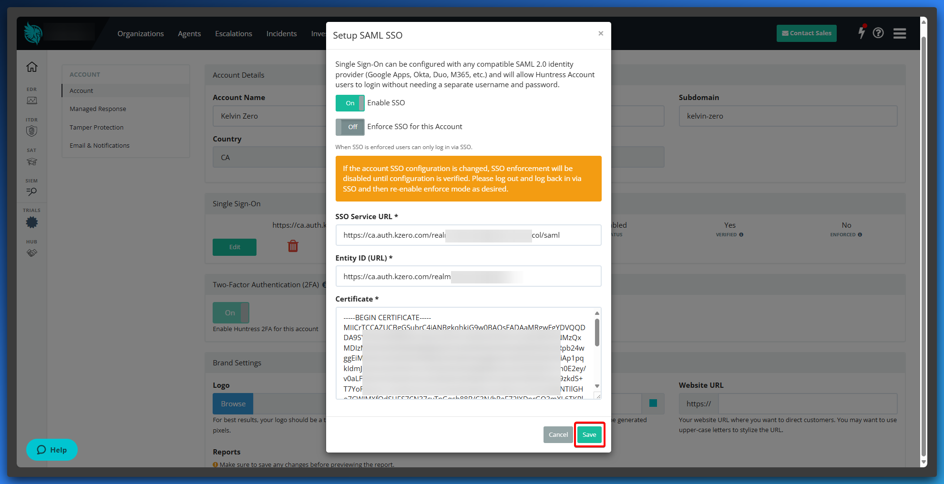Click the lightning bolt notifications icon

coord(862,32)
